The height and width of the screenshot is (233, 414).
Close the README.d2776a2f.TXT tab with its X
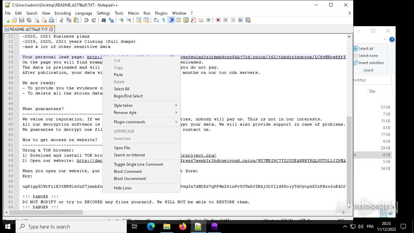(x=51, y=29)
